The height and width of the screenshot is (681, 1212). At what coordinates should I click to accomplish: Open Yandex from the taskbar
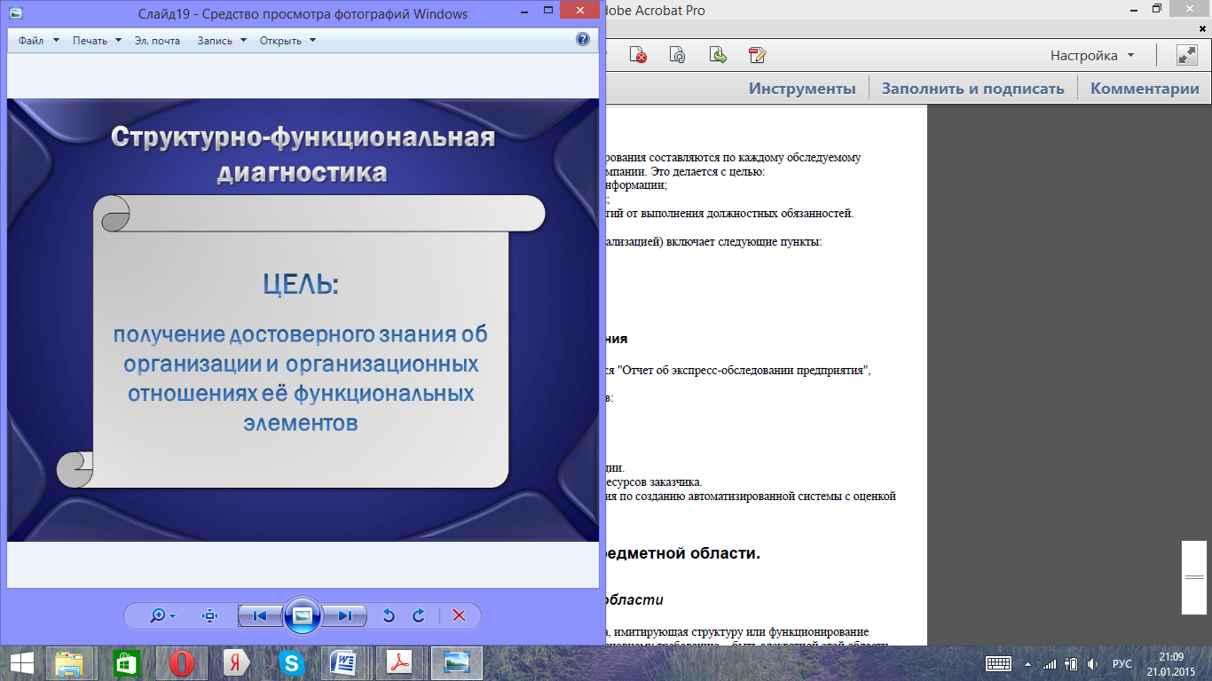[236, 662]
